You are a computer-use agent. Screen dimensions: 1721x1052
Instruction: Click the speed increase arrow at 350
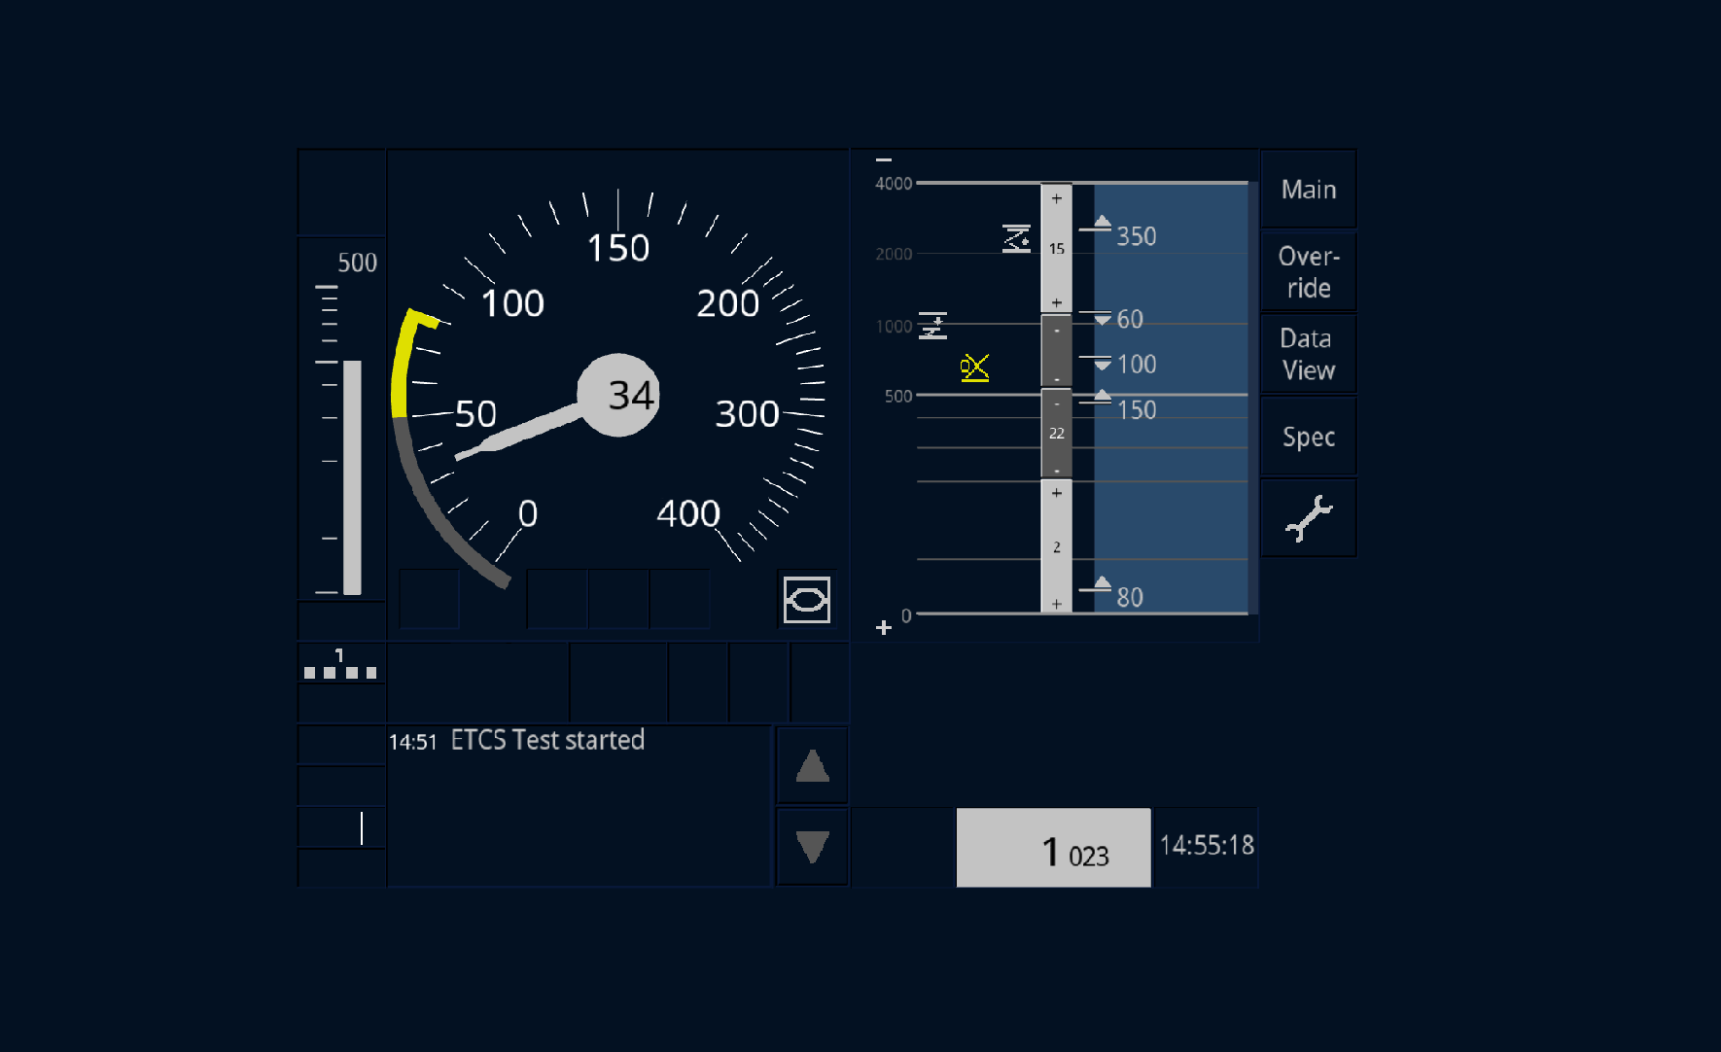[1102, 223]
